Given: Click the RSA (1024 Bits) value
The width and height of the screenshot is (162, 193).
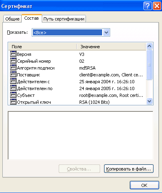Looking at the screenshot, I should coord(94,102).
